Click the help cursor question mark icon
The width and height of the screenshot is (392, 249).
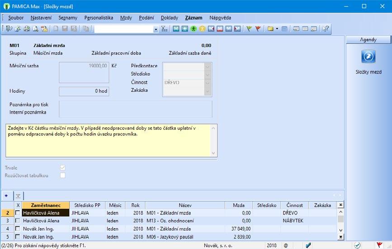pyautogui.click(x=326, y=29)
